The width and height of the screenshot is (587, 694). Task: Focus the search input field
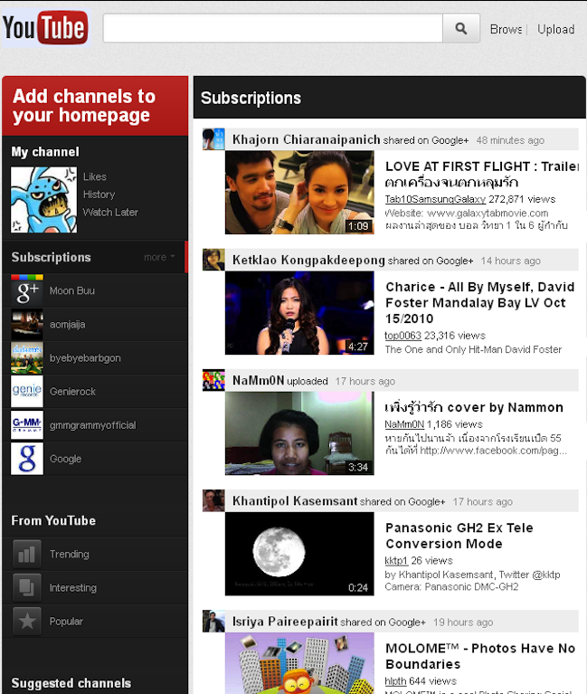point(273,28)
